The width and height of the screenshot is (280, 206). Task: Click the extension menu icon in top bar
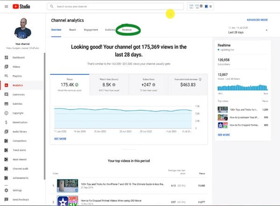[x=211, y=7]
